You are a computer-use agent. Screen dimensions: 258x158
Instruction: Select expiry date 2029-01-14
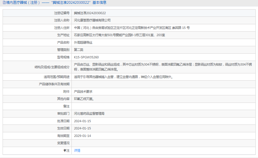(82, 136)
